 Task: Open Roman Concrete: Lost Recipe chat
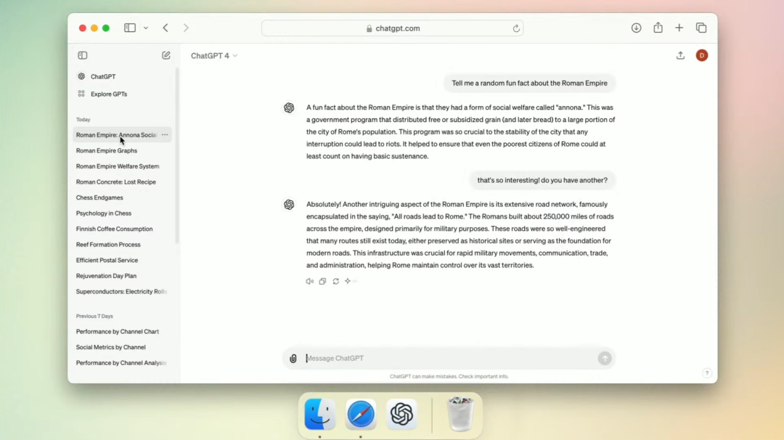point(116,182)
